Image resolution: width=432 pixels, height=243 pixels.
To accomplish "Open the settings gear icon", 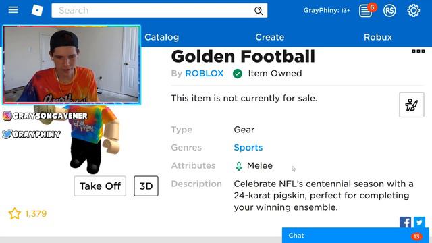I will click(x=414, y=11).
